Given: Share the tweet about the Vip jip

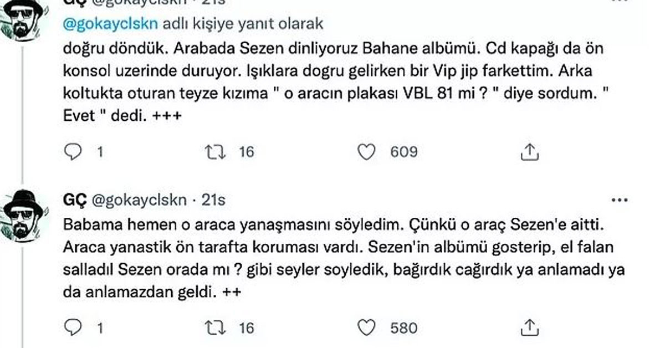Looking at the screenshot, I should pos(529,151).
